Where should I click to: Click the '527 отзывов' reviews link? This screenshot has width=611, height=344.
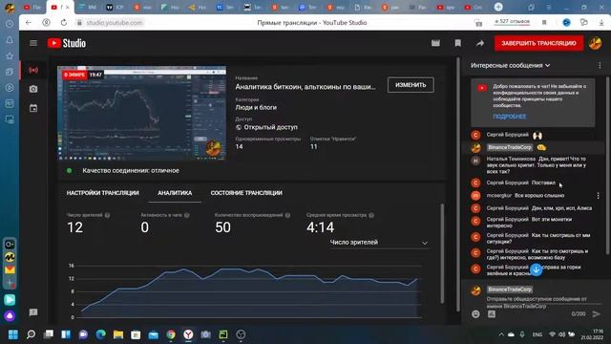(512, 21)
